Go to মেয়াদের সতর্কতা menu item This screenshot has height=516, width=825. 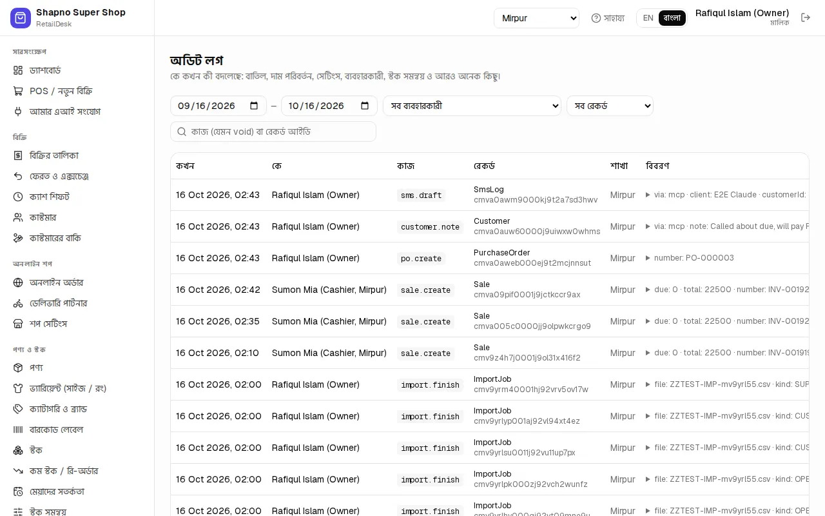[77, 491]
